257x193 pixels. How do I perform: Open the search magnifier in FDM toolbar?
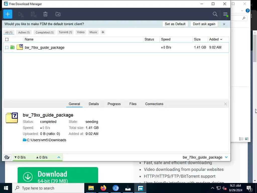pyautogui.click(x=215, y=14)
